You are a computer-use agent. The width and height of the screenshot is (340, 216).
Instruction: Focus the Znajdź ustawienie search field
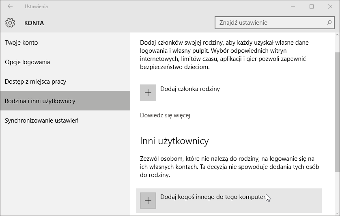click(x=275, y=23)
